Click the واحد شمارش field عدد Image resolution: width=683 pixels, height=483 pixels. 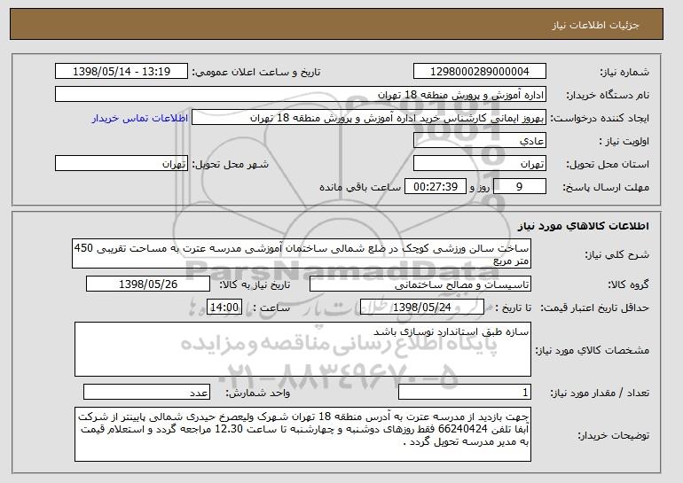(x=146, y=393)
